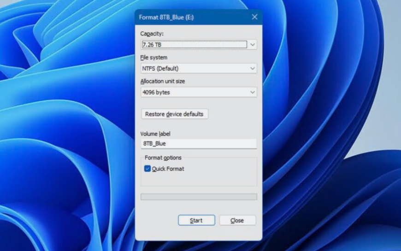Click the format progress bar
The image size is (401, 251).
pos(199,197)
